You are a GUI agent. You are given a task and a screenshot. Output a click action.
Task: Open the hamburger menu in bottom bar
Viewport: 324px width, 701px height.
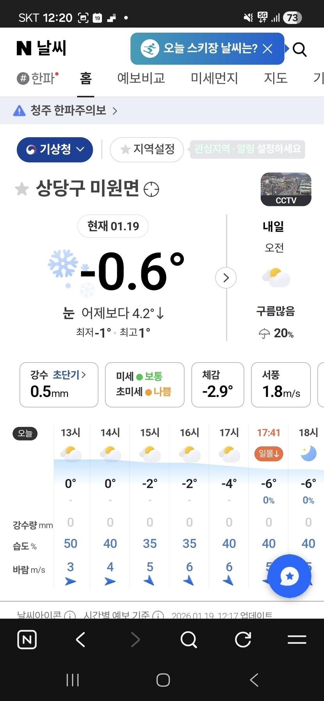pos(297,640)
